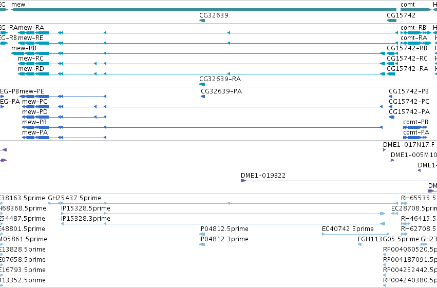The image size is (437, 288).
Task: Open protein mew-PB
Action: tap(202, 127)
